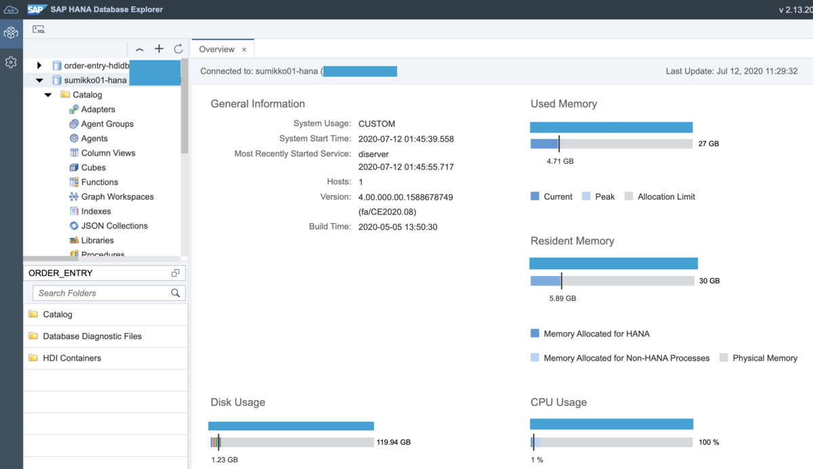Screen dimensions: 813x469
Task: Collapse the Catalog tree folder
Action: coord(48,95)
